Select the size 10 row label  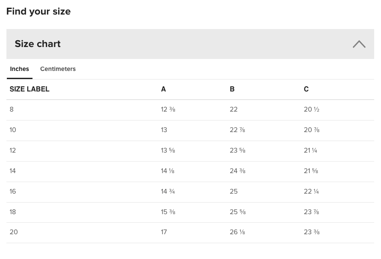point(13,130)
